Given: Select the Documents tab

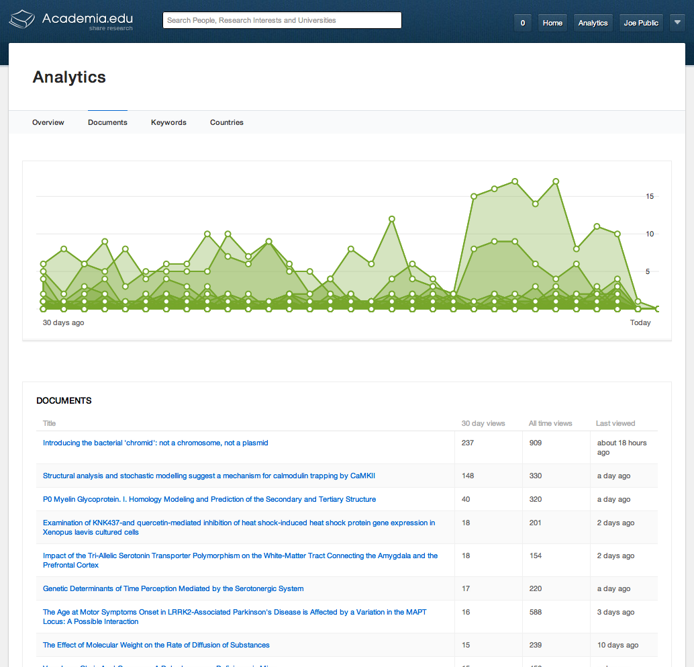Looking at the screenshot, I should click(x=107, y=122).
